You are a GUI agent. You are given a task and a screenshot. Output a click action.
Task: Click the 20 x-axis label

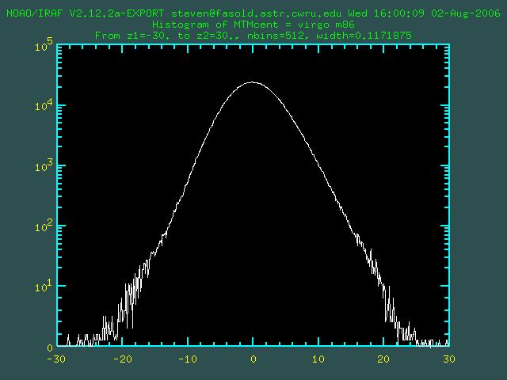(383, 359)
